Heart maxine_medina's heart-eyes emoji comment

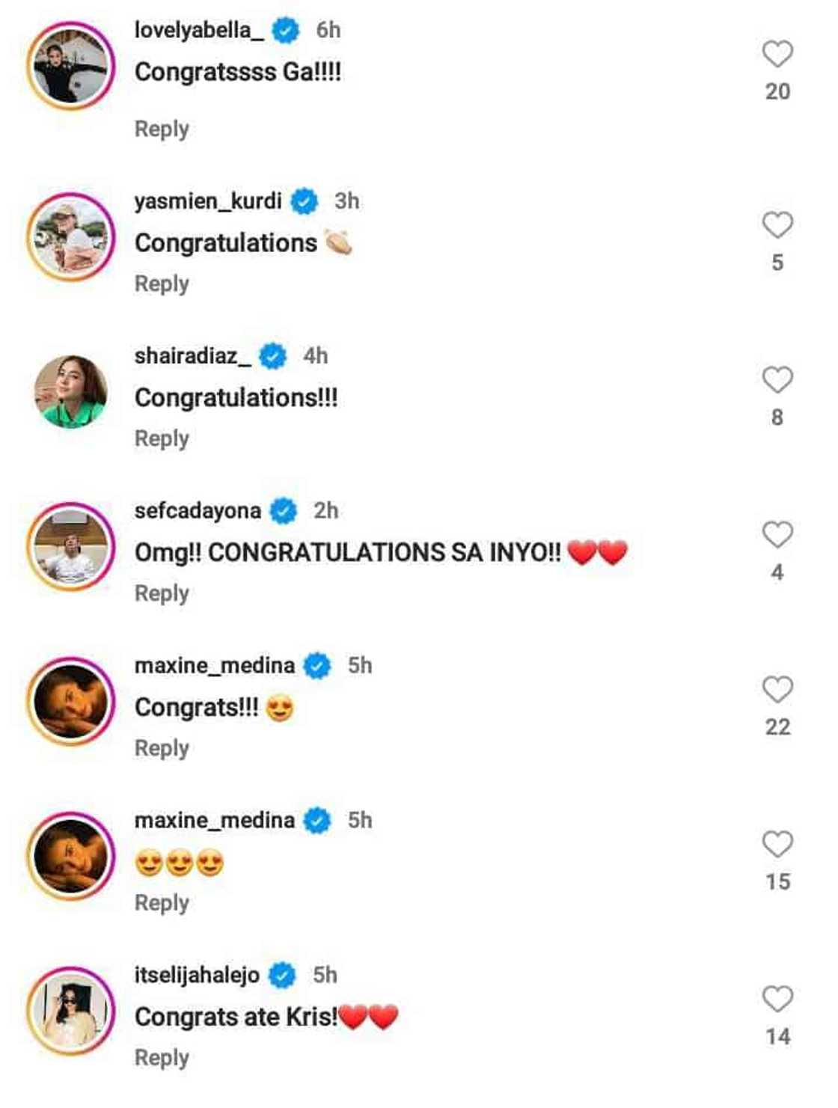coord(777,845)
